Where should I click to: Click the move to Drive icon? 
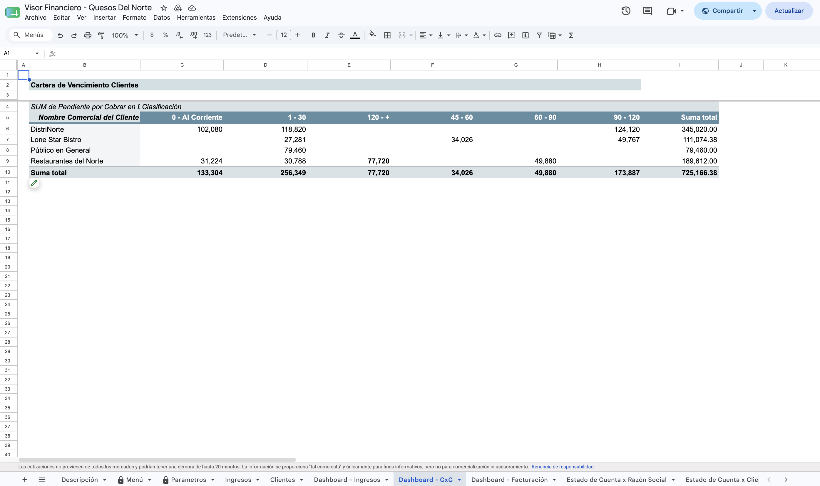pos(178,8)
